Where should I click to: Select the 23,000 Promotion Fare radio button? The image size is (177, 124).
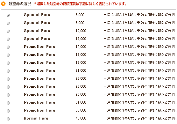pyautogui.click(x=8, y=79)
